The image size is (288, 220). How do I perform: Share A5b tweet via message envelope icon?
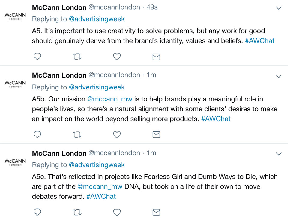pos(156,135)
